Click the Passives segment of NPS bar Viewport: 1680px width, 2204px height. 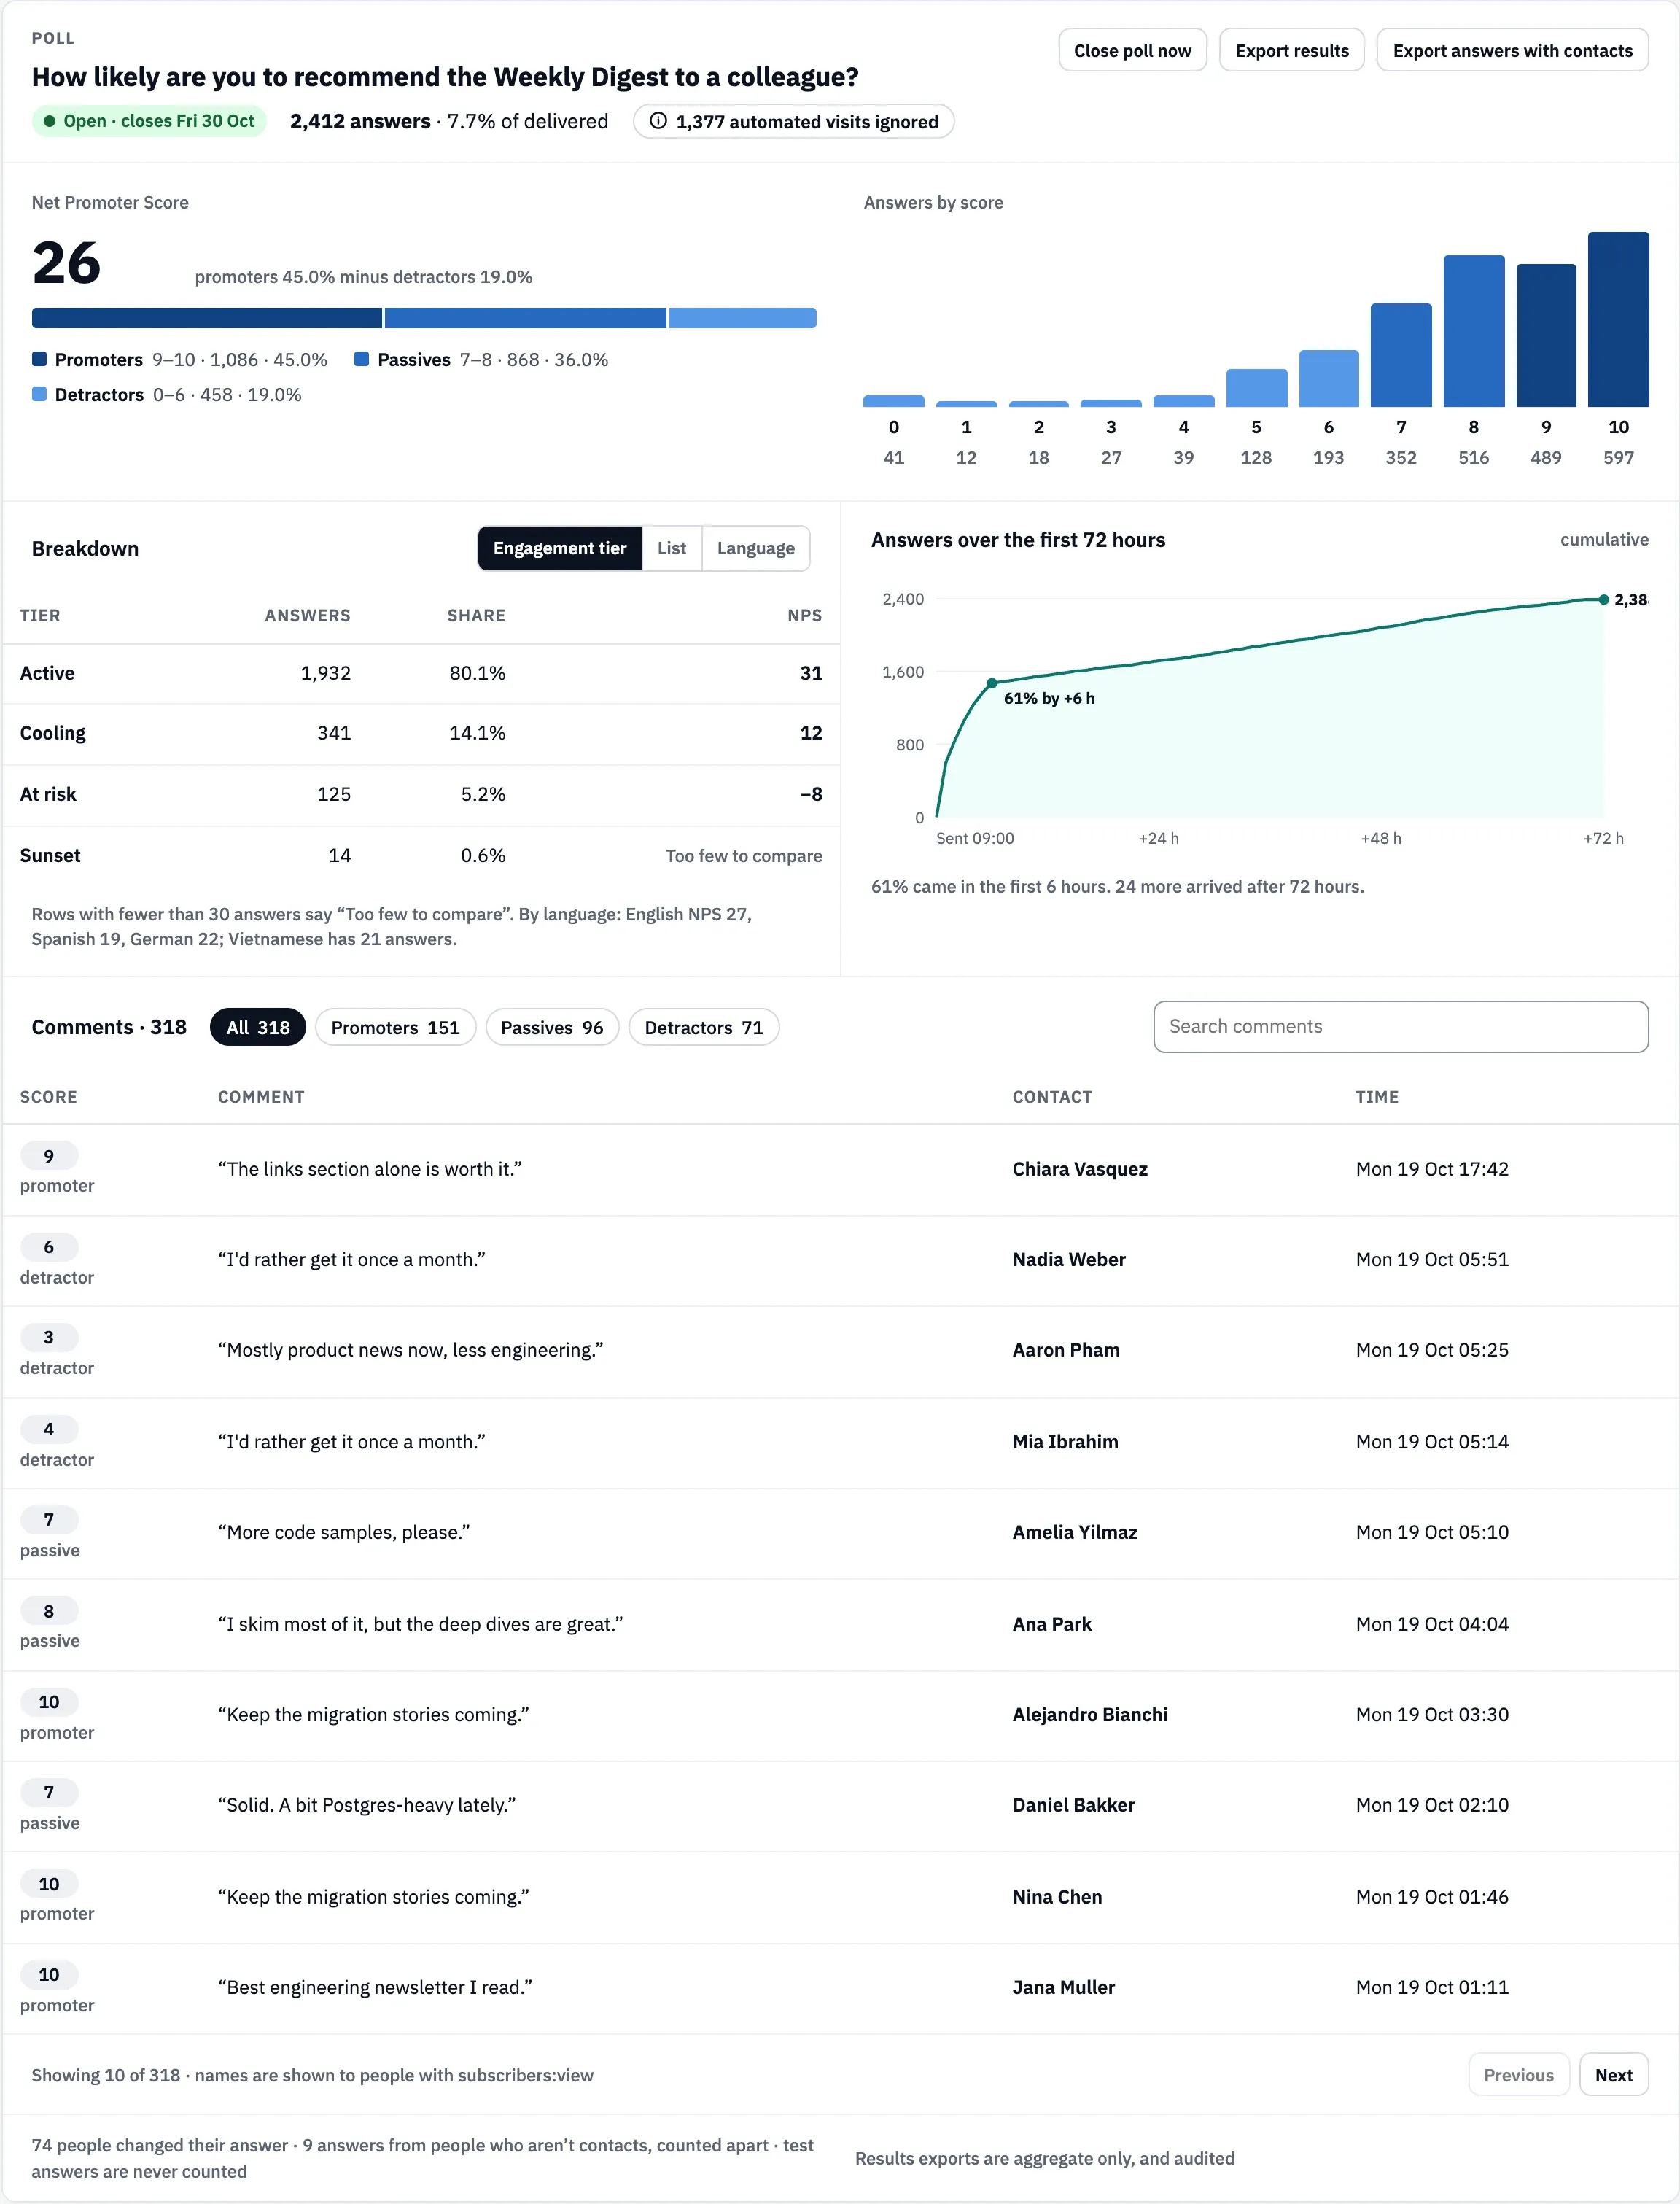pyautogui.click(x=525, y=318)
